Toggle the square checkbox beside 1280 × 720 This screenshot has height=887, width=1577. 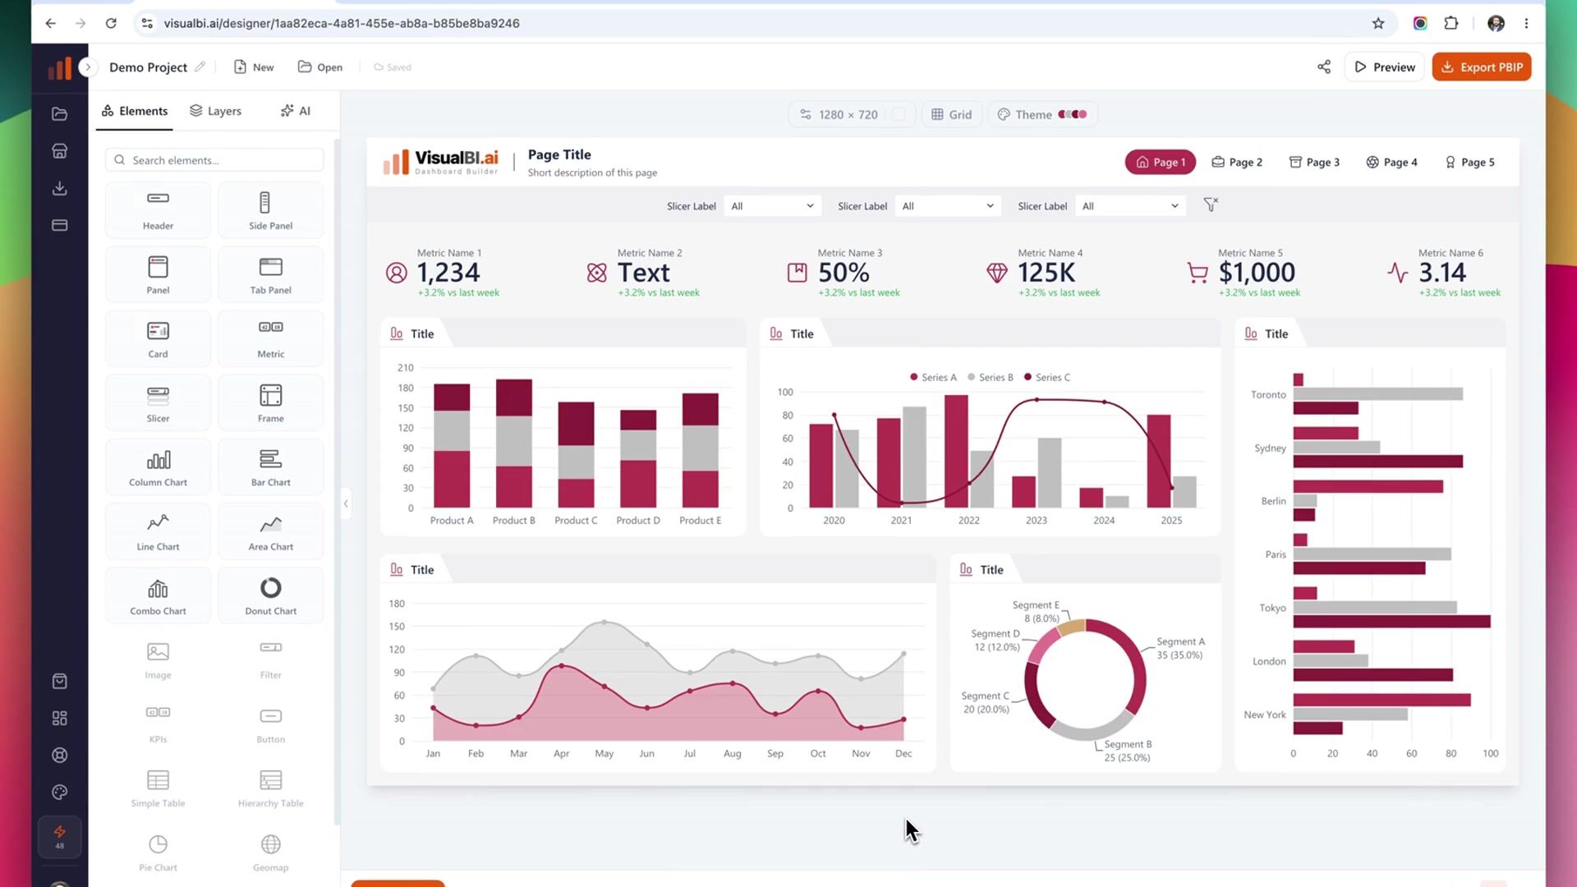click(899, 114)
